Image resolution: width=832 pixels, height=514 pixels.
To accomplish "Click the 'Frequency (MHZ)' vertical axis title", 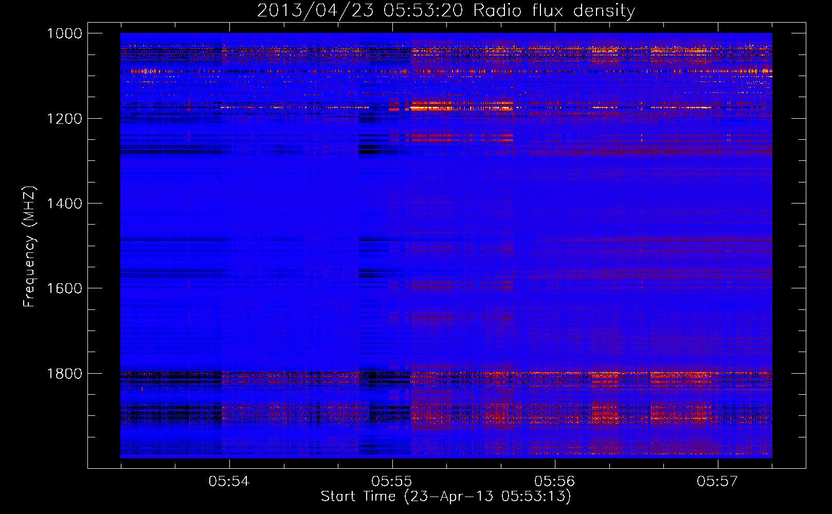I will 30,247.
